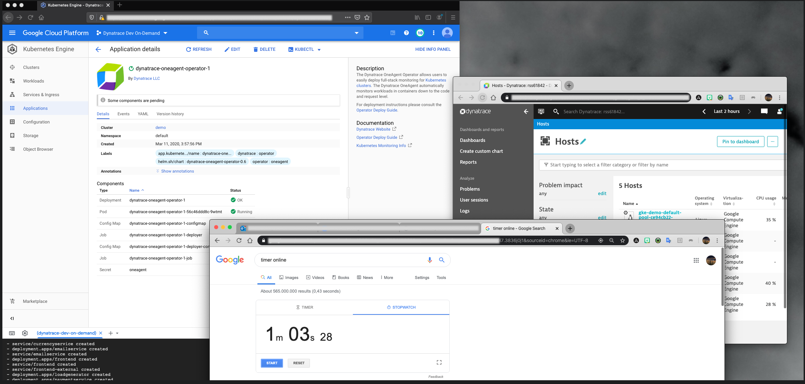Open Clusters in Kubernetes Engine sidebar
805x384 pixels.
point(31,67)
